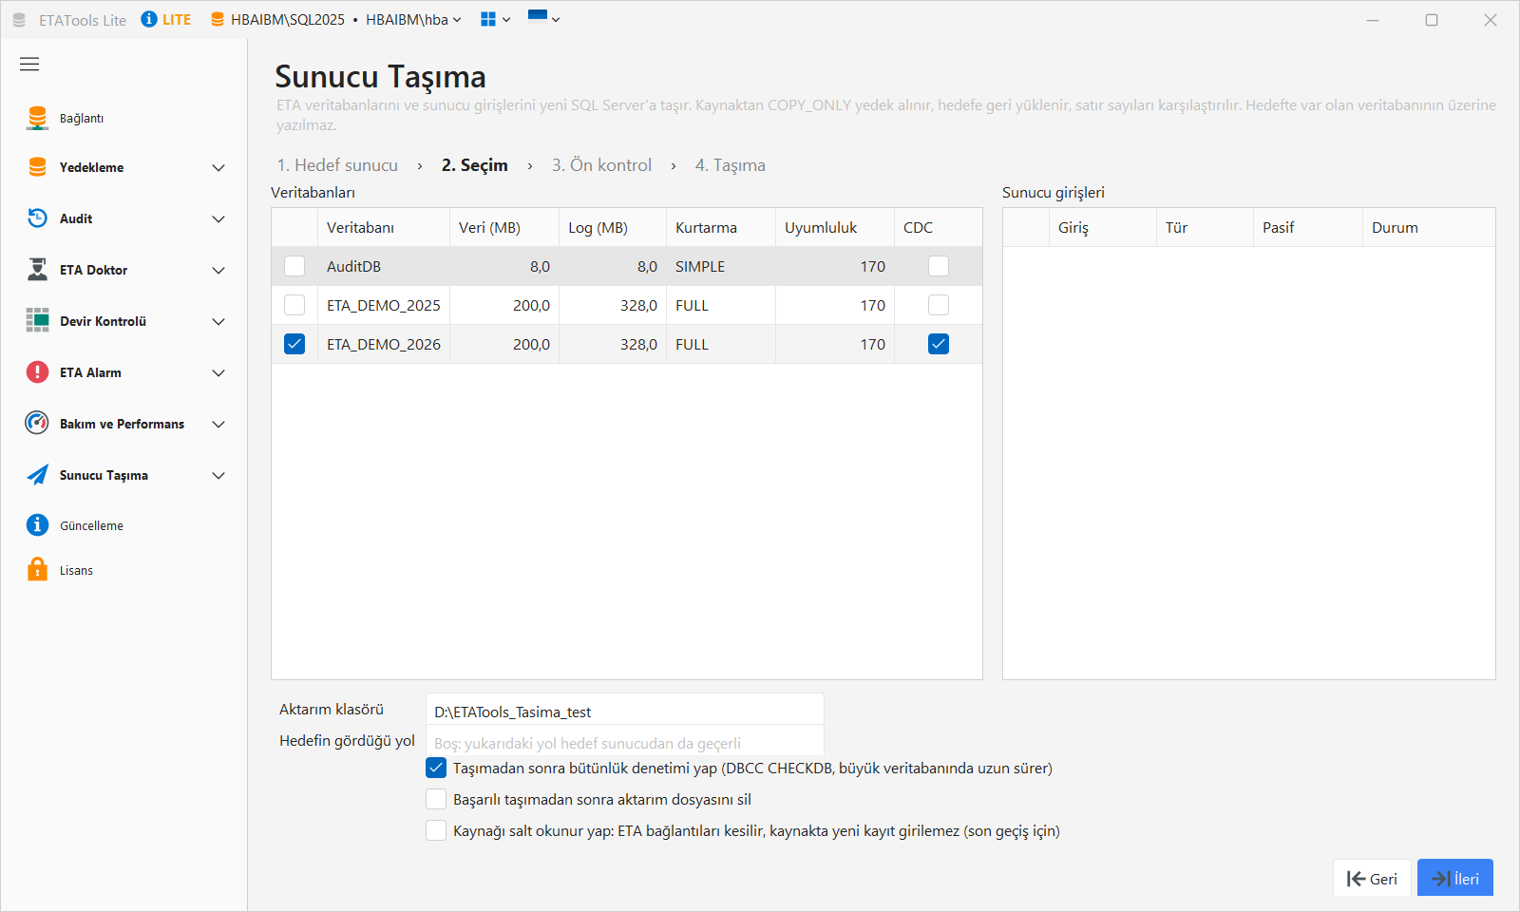Expand the Bakım ve Performans chevron

point(218,425)
